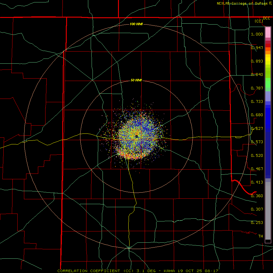Click the 0.787 scale value
Viewport: 273px width, 273px height.
pos(257,88)
